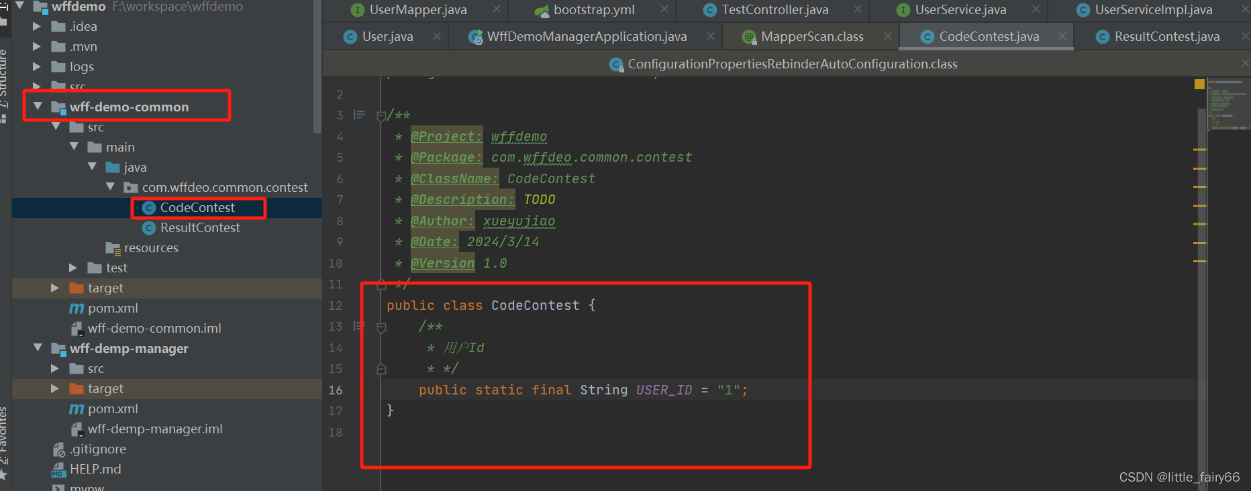
Task: Expand the logs folder
Action: [37, 67]
